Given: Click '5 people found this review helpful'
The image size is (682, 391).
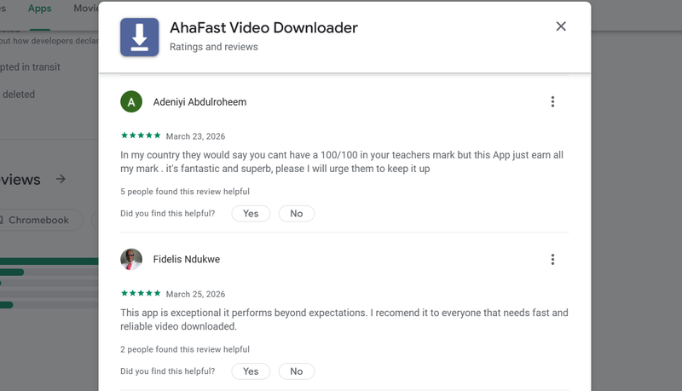Looking at the screenshot, I should [185, 192].
